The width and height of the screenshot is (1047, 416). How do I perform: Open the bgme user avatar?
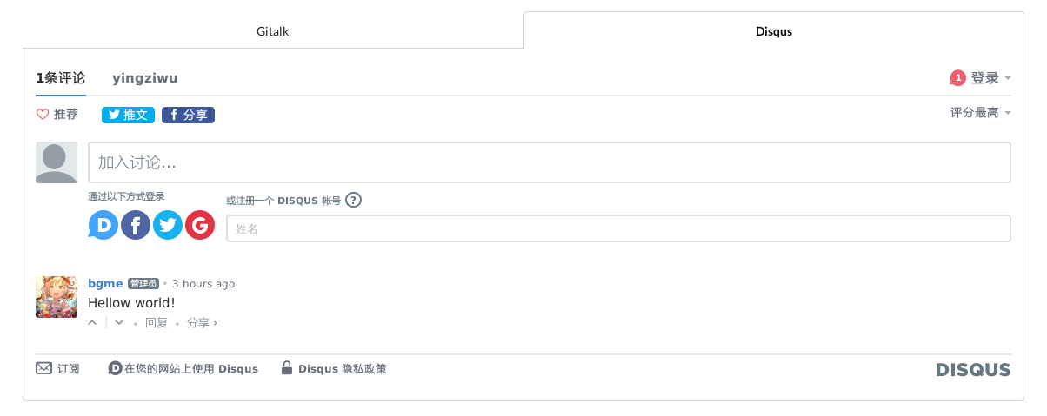(x=57, y=297)
